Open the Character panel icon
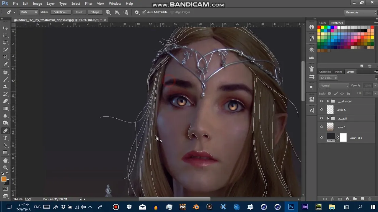 click(x=312, y=111)
